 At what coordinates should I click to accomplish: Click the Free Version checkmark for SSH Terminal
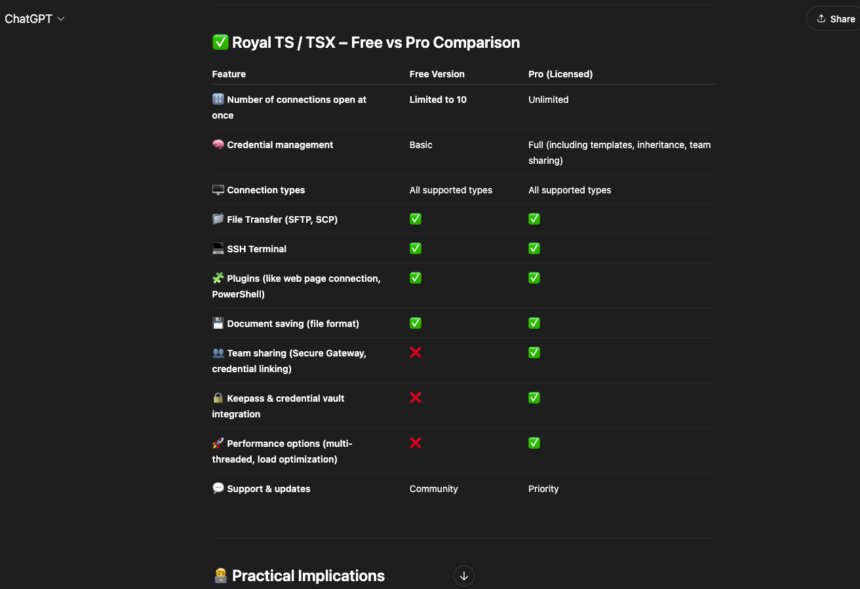pyautogui.click(x=416, y=248)
